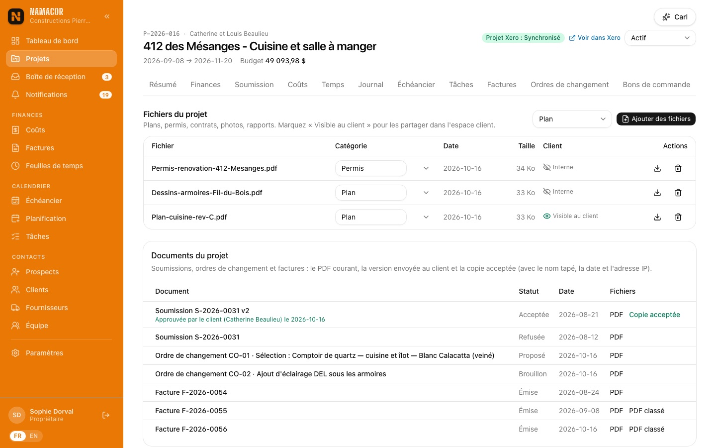Open Notifications in the sidebar
Viewport: 716px width, 448px height.
click(61, 95)
